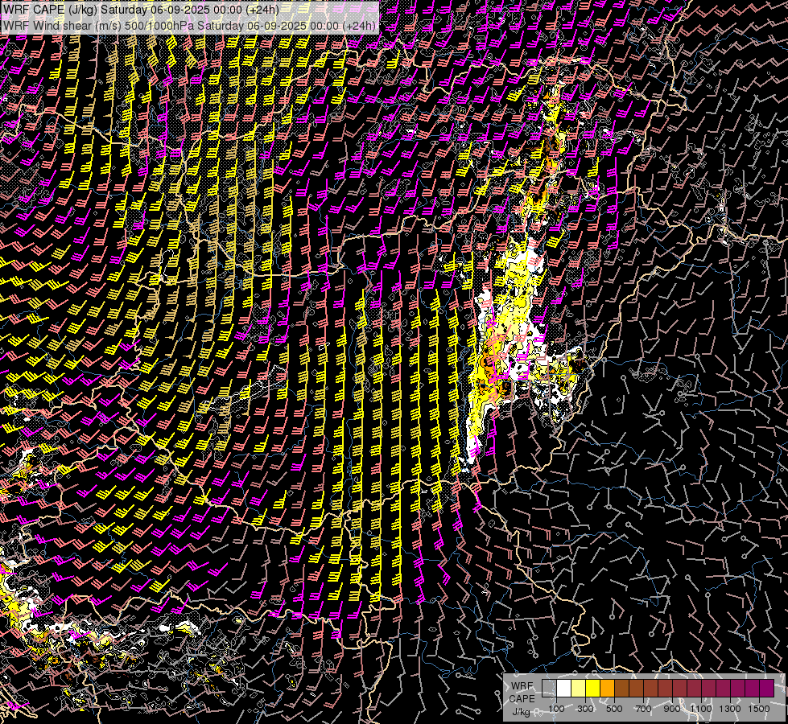Click the '700' legend value

(643, 709)
